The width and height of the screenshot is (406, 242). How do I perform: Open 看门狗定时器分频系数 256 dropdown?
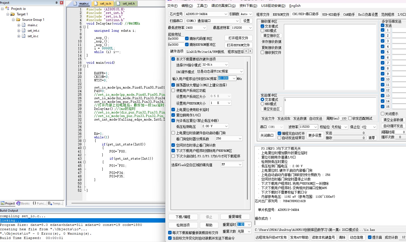[229, 139]
